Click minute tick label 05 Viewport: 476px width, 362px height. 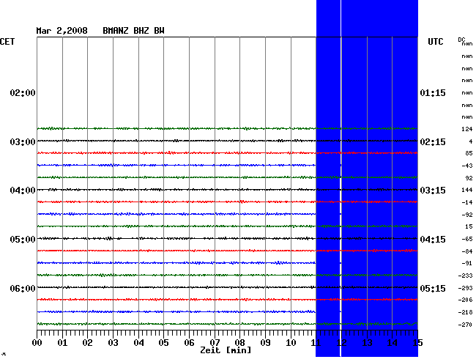(163, 343)
